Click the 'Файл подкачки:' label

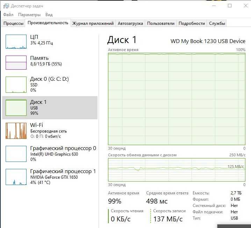(208, 212)
